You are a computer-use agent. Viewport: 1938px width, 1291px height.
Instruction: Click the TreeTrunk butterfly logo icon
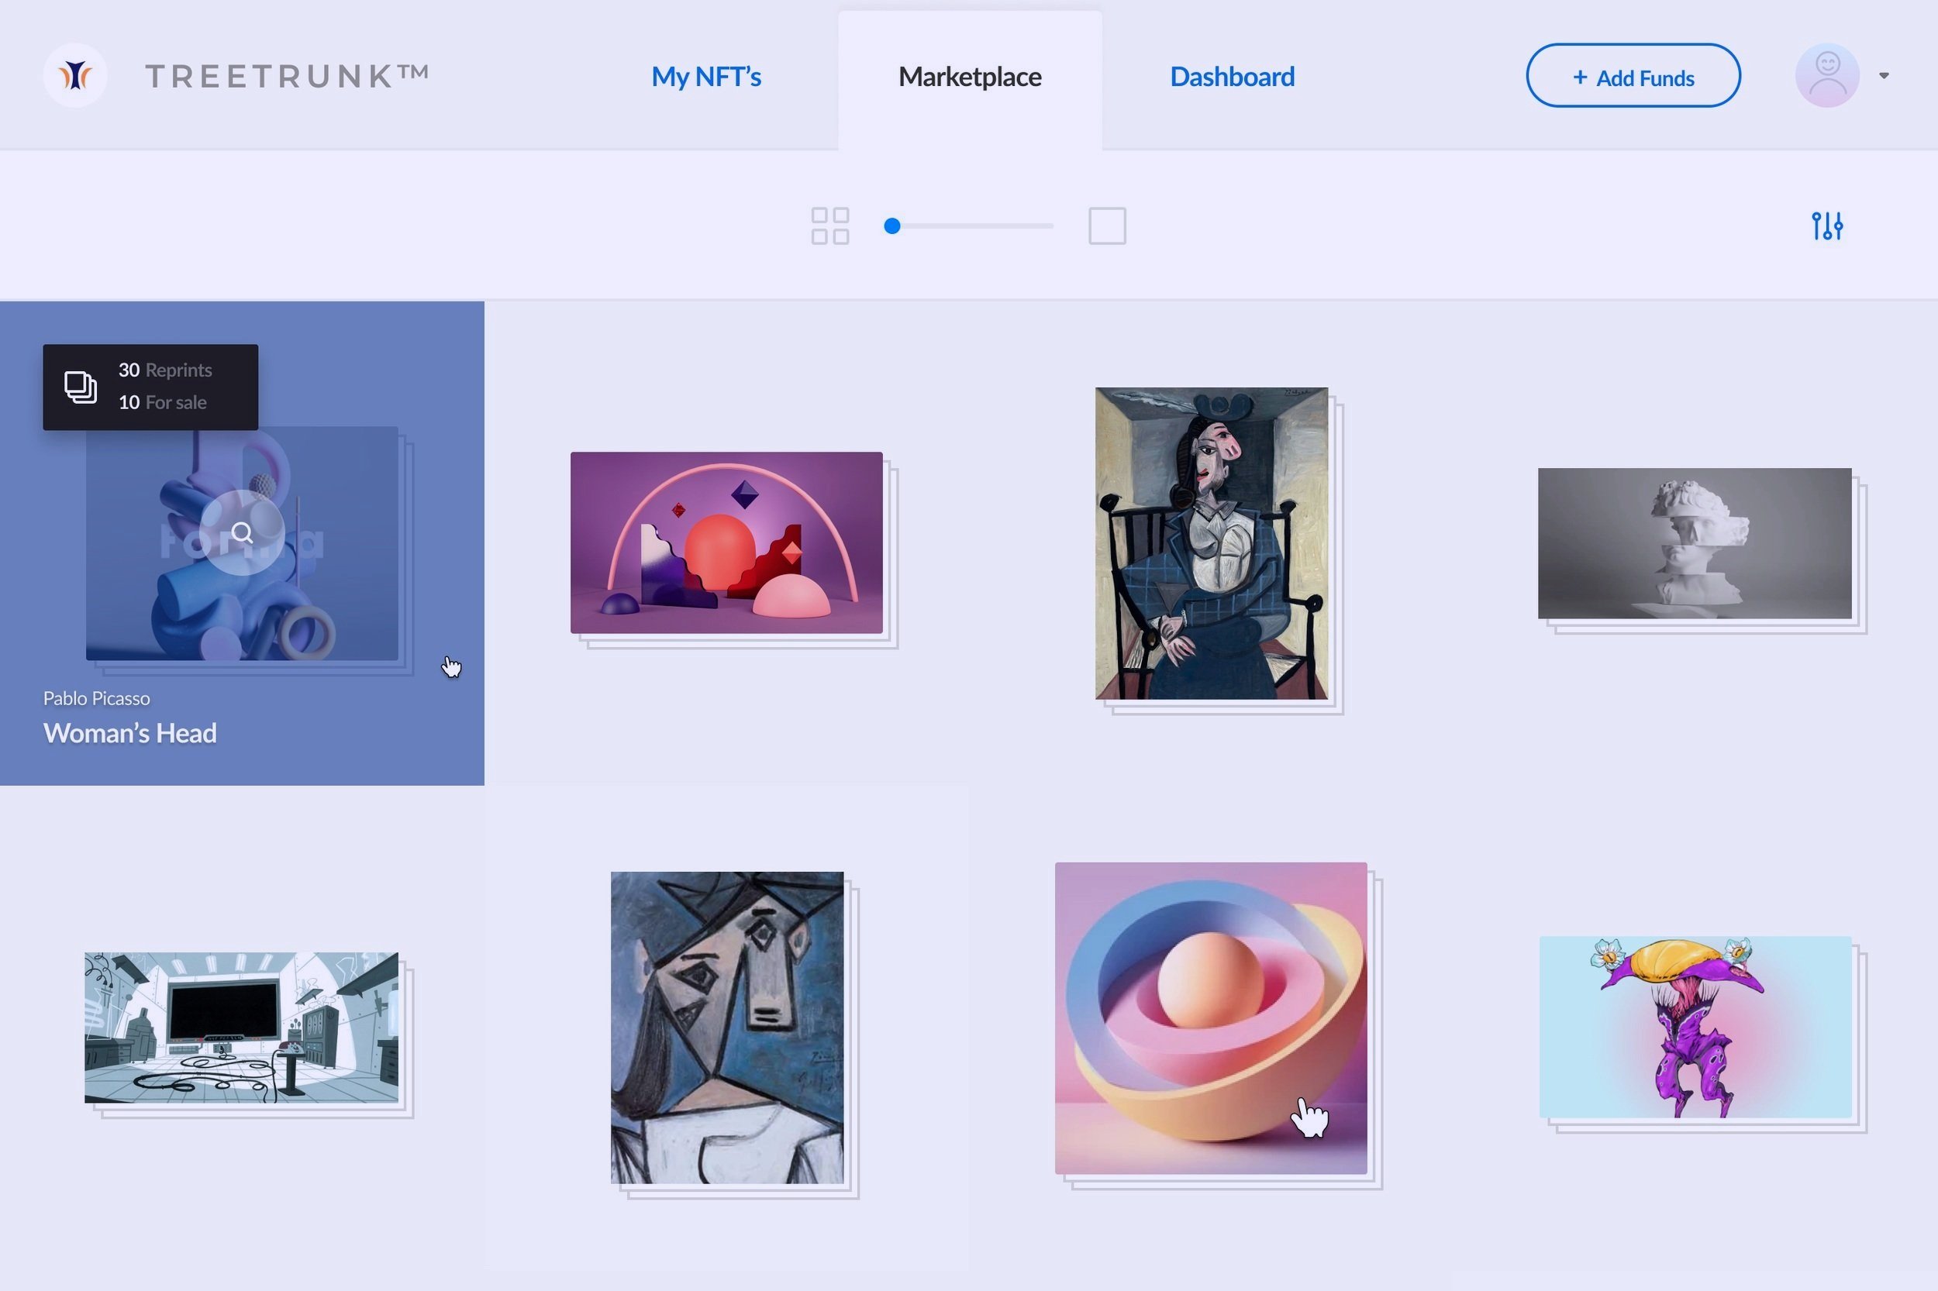coord(75,75)
